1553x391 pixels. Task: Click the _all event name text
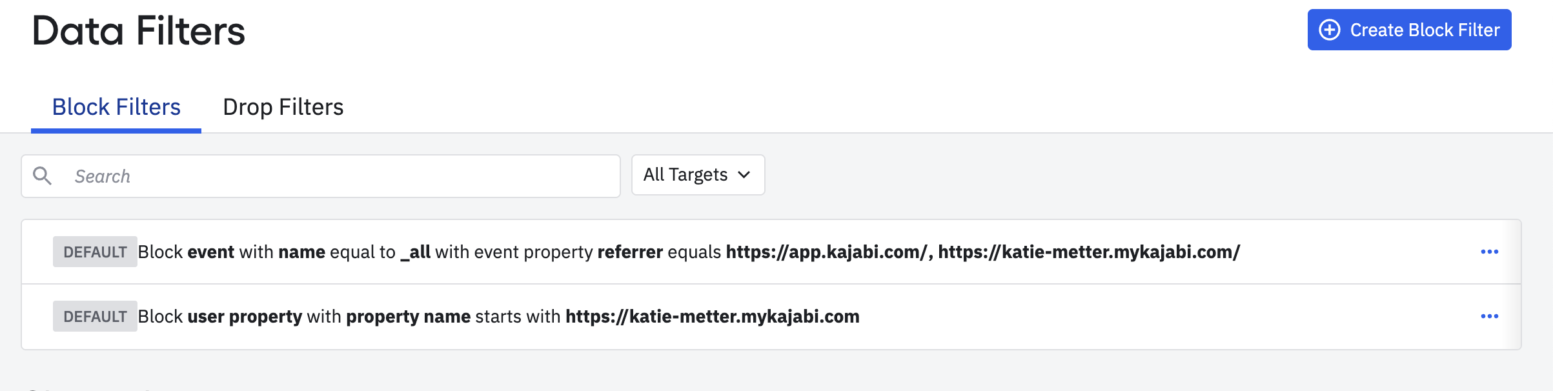click(x=415, y=252)
